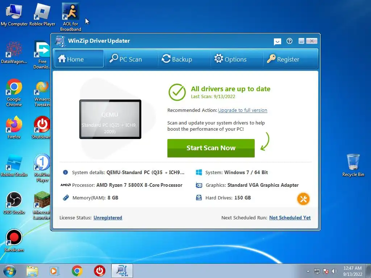Show hidden system tray icons arrow
Viewport: 371px width, 278px height.
coord(308,271)
